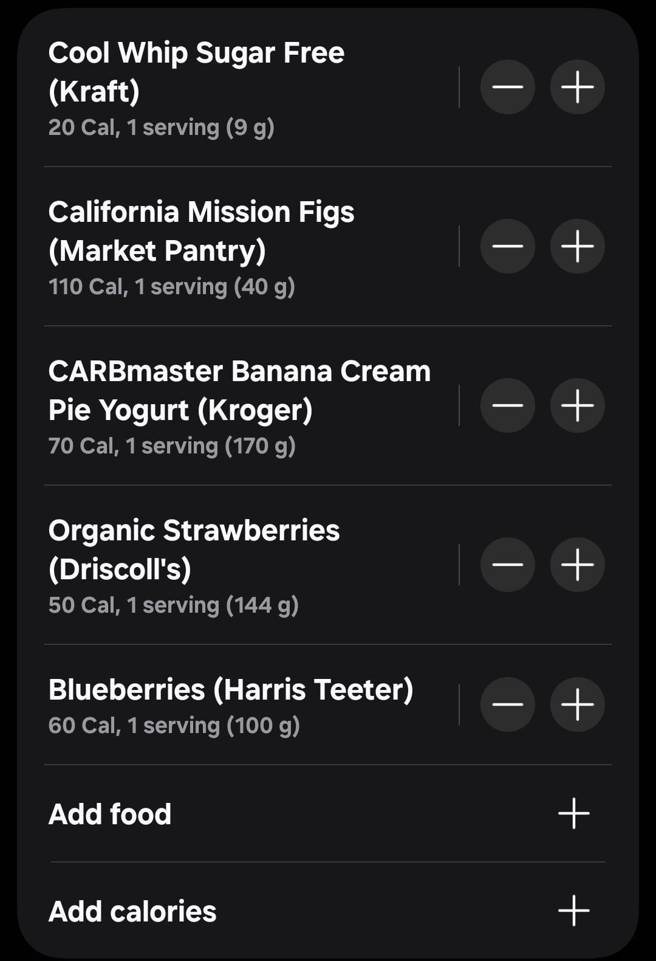Add one CARBmaster Yogurt serving

(577, 405)
